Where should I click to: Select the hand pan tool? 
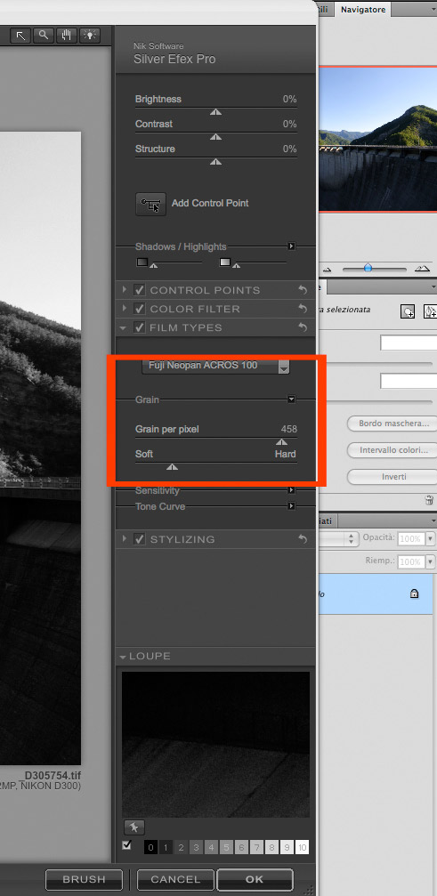[x=66, y=36]
